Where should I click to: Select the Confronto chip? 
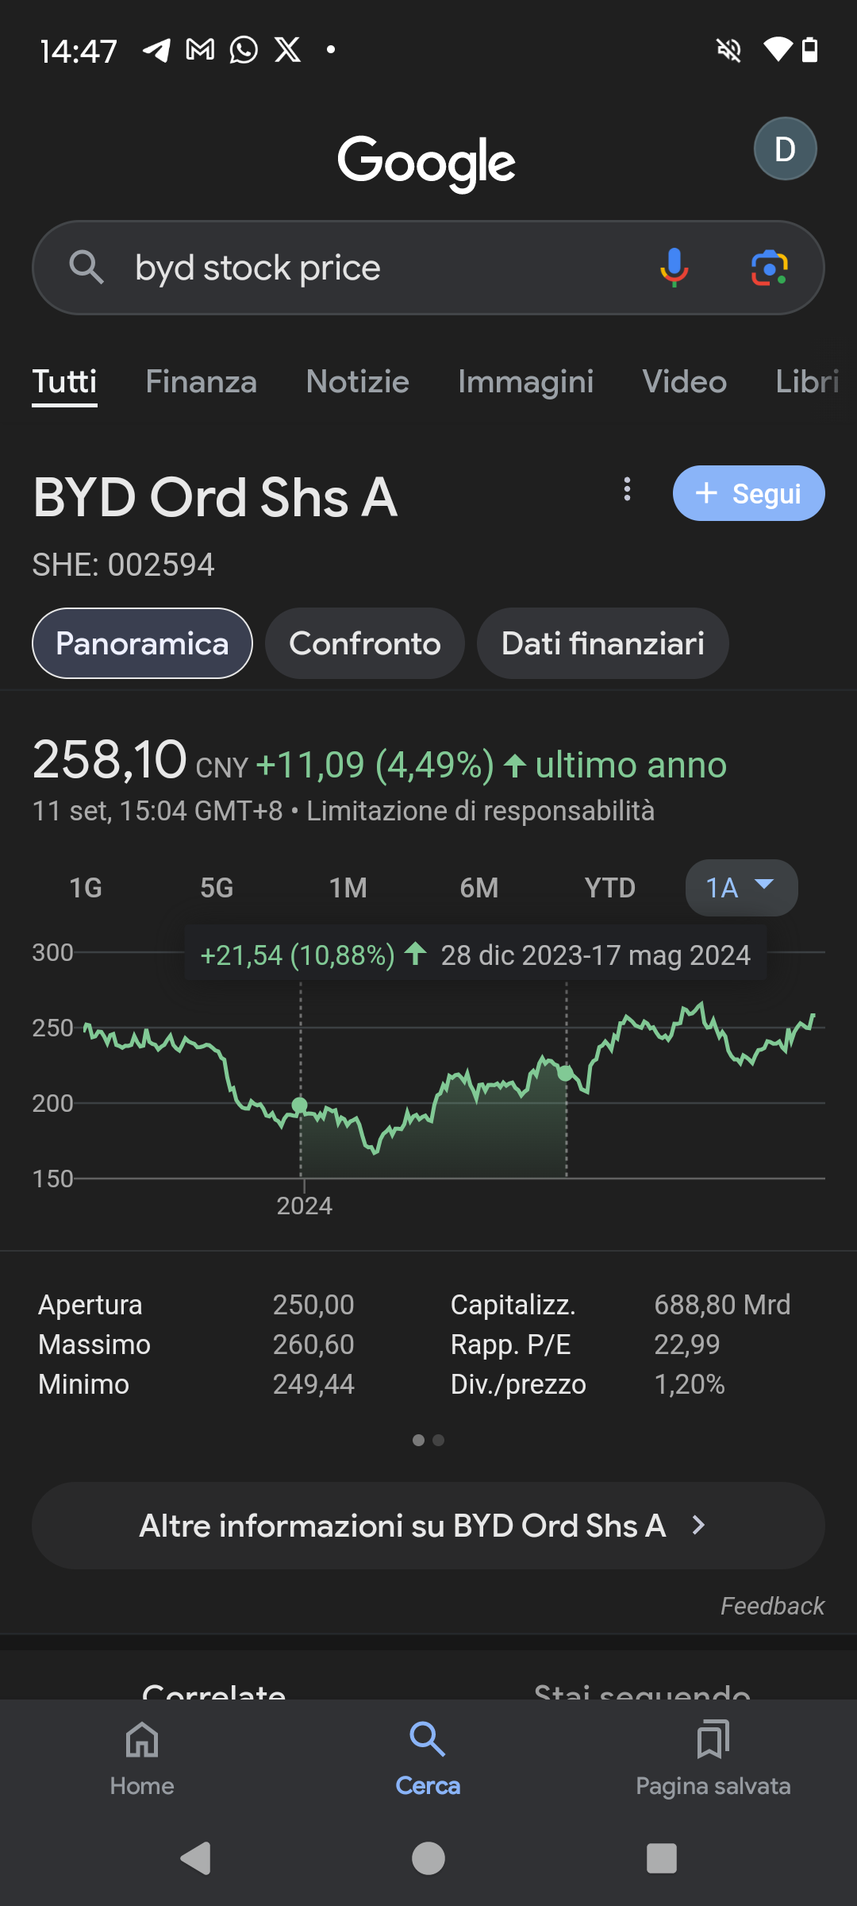[x=365, y=643]
